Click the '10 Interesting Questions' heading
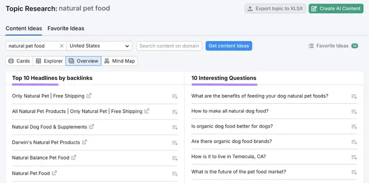Viewport: 369px width, 183px height. click(x=224, y=78)
